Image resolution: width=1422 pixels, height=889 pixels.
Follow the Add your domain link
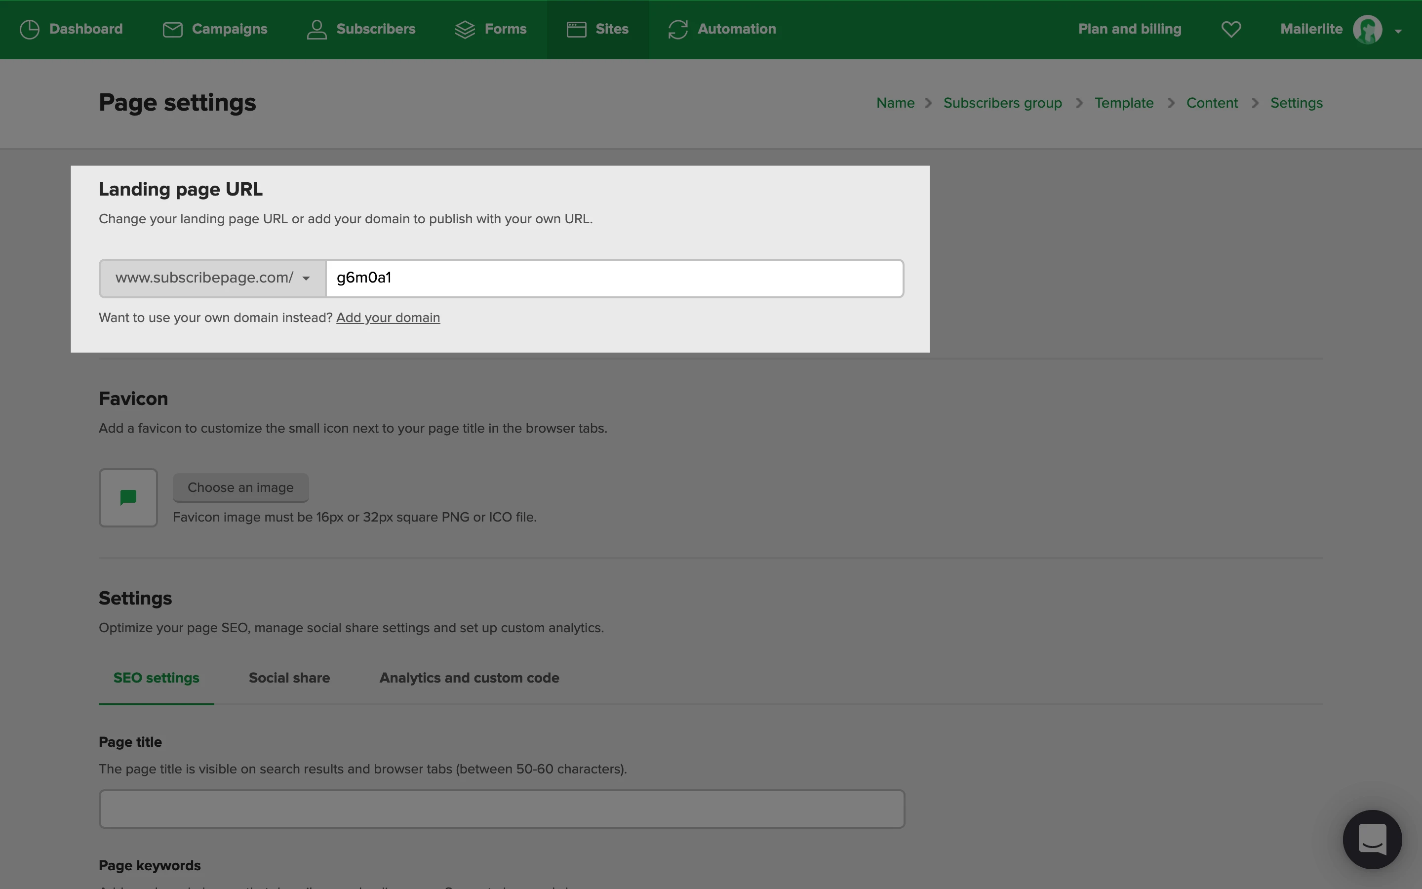[x=388, y=318]
